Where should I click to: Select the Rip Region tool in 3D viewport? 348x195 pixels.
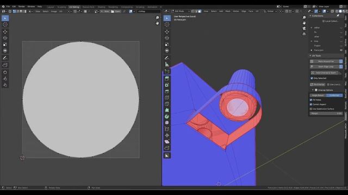pyautogui.click(x=167, y=148)
